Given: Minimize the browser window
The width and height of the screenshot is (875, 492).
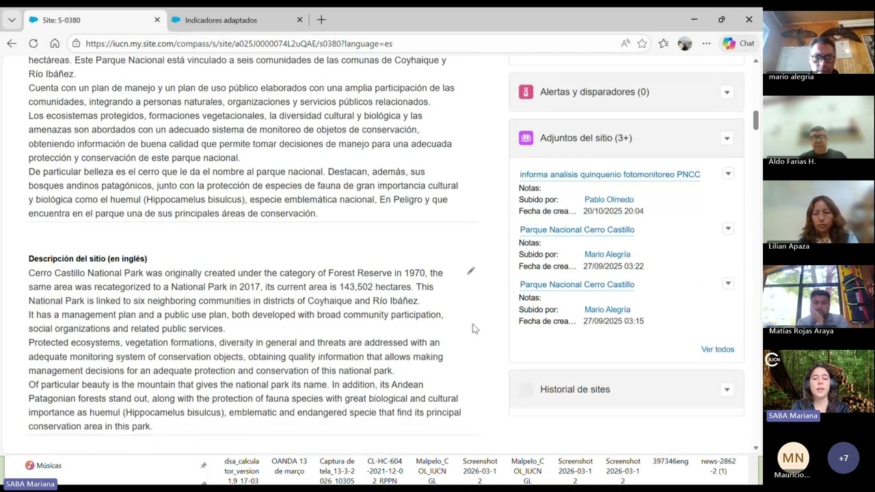Looking at the screenshot, I should coord(694,20).
